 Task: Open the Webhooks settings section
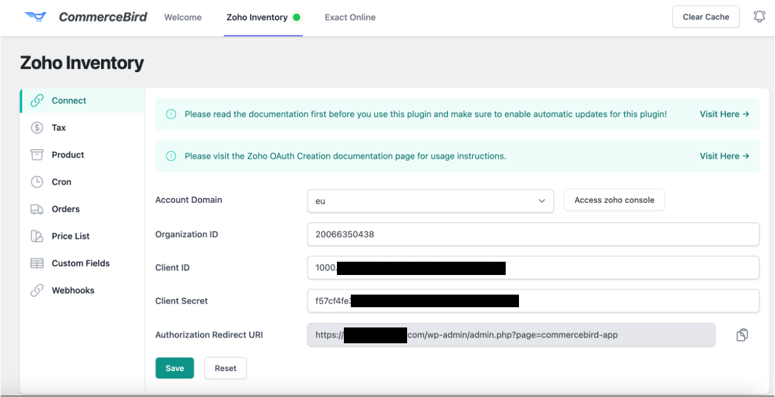coord(82,291)
